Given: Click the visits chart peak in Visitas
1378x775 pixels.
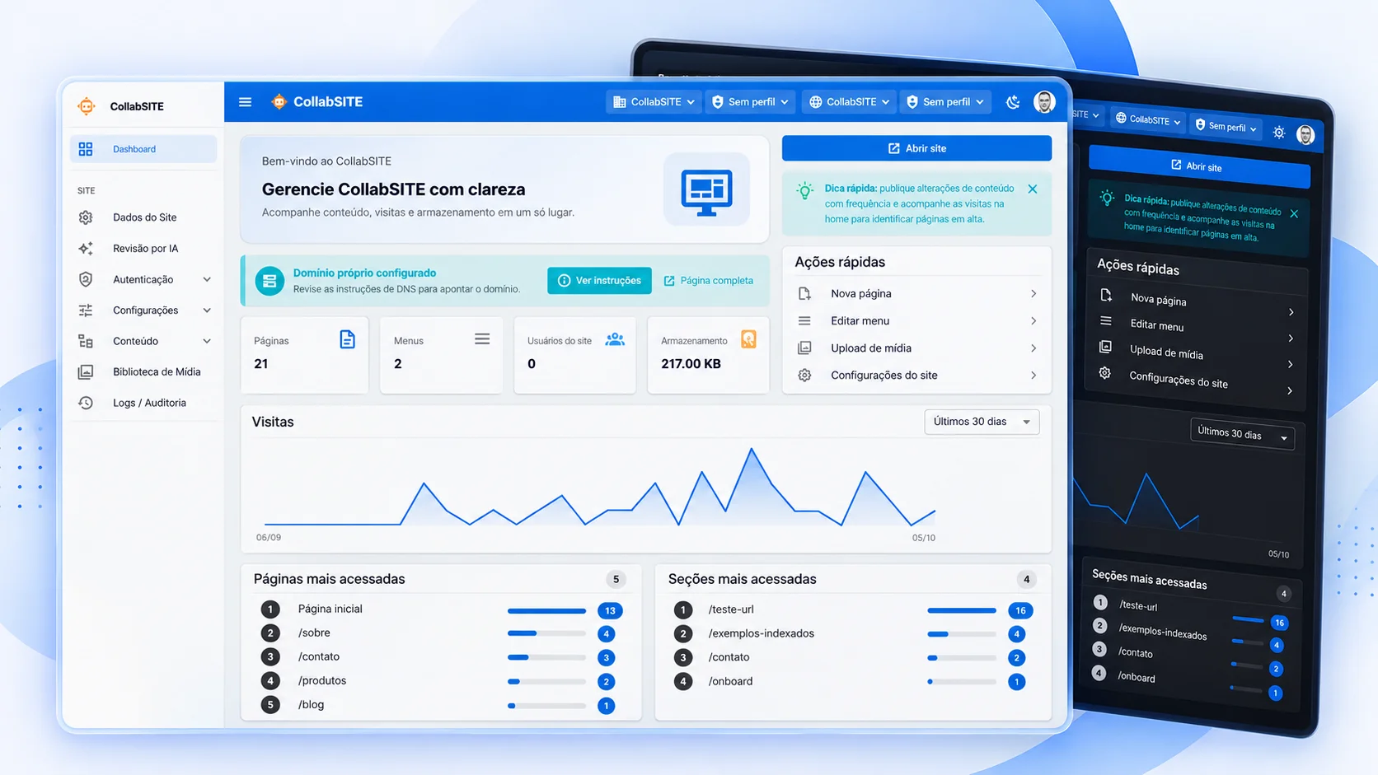Looking at the screenshot, I should (x=751, y=450).
